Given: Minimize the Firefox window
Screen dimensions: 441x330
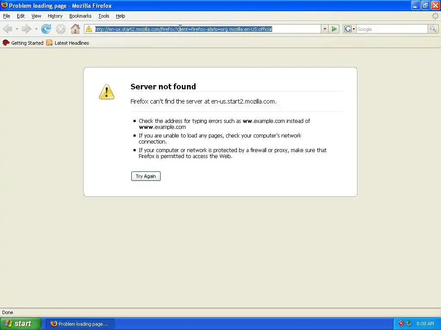Looking at the screenshot, I should pos(416,5).
